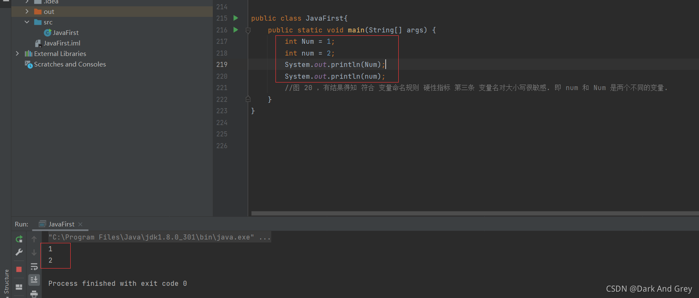Click the Up the Stack Trace arrow

pyautogui.click(x=34, y=239)
